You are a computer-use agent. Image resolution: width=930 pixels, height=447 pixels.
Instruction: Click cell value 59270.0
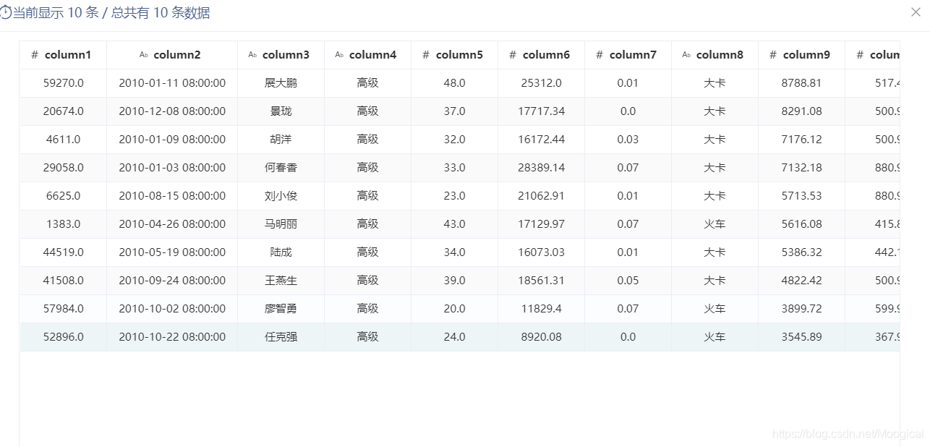pos(64,83)
